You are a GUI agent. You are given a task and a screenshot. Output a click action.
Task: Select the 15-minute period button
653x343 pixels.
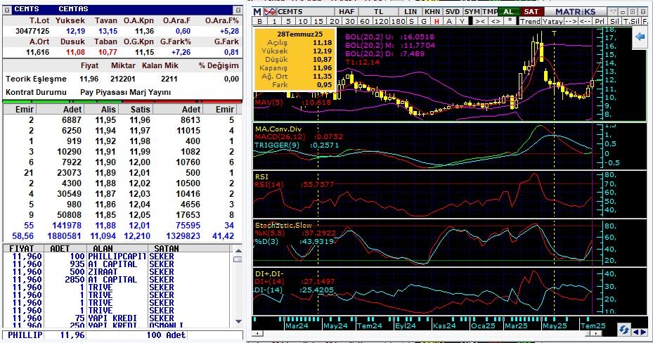click(x=318, y=21)
